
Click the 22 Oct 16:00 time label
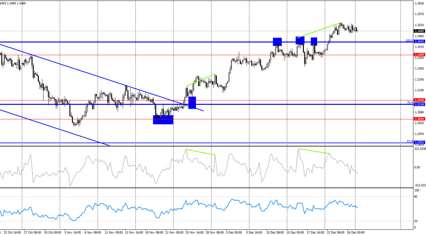(13, 233)
